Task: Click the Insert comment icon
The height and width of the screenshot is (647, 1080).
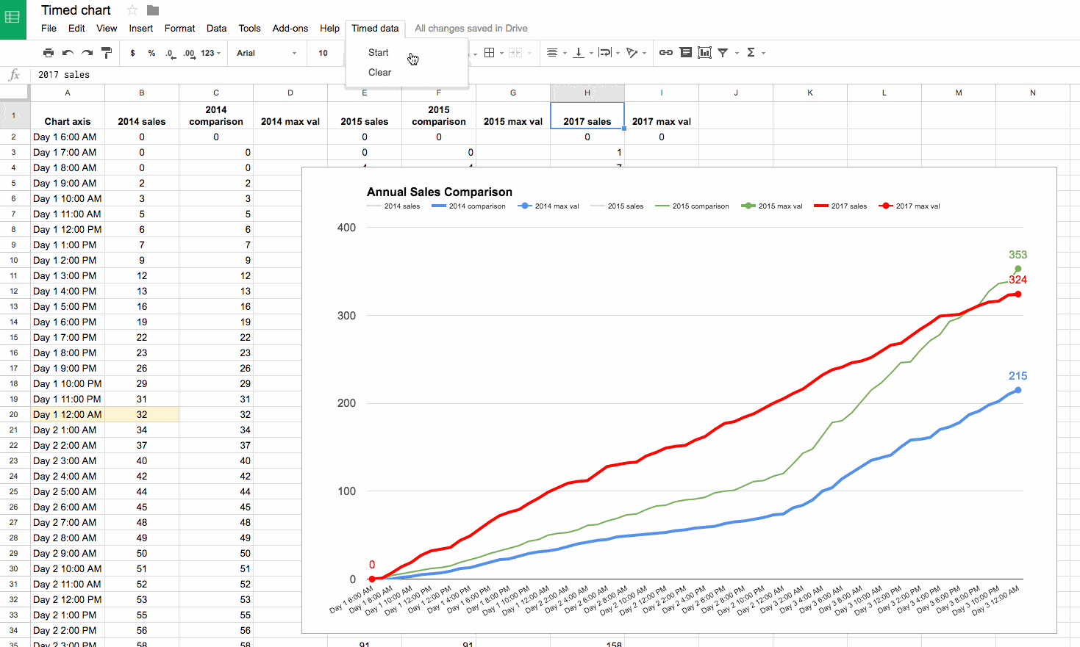Action: 685,53
